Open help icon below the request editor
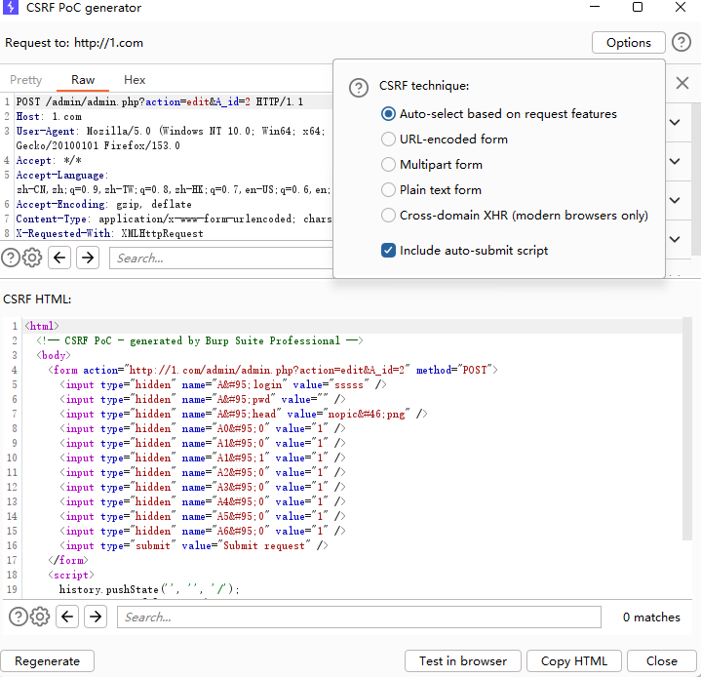This screenshot has height=677, width=701. click(11, 258)
